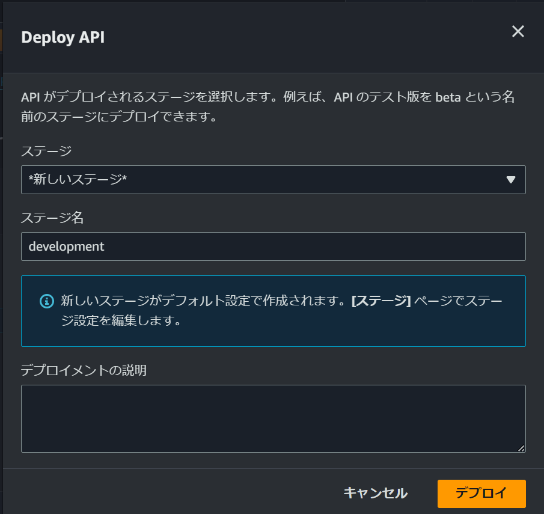
Task: Click the ステージ名 input field
Action: (x=274, y=246)
